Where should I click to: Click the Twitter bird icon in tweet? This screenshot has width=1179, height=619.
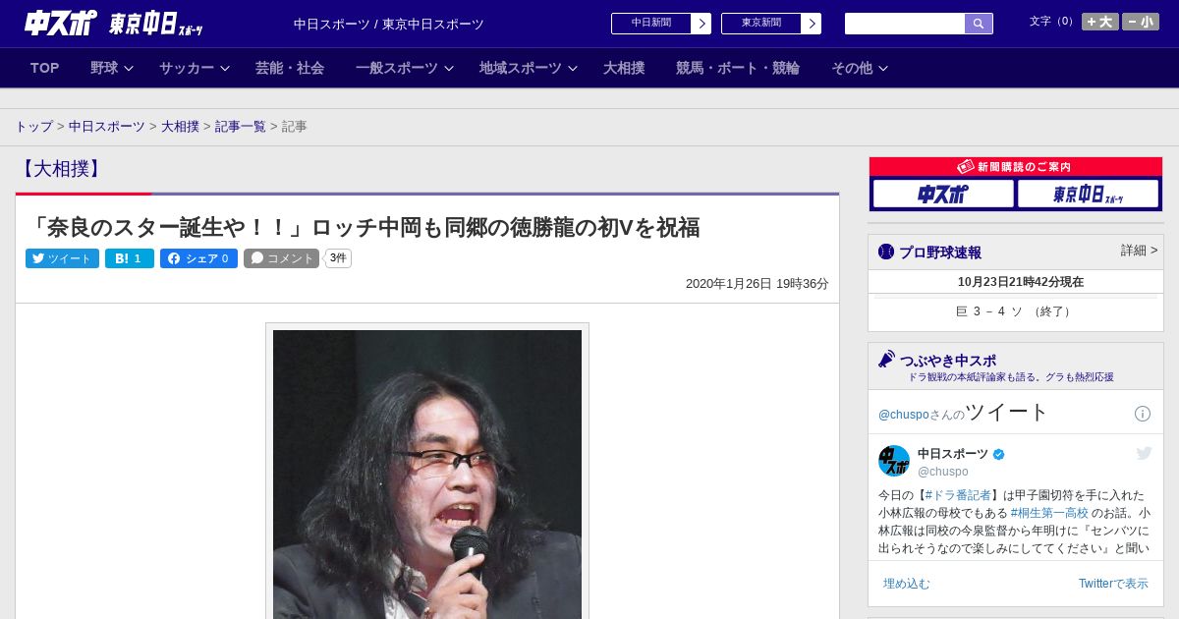[1144, 453]
